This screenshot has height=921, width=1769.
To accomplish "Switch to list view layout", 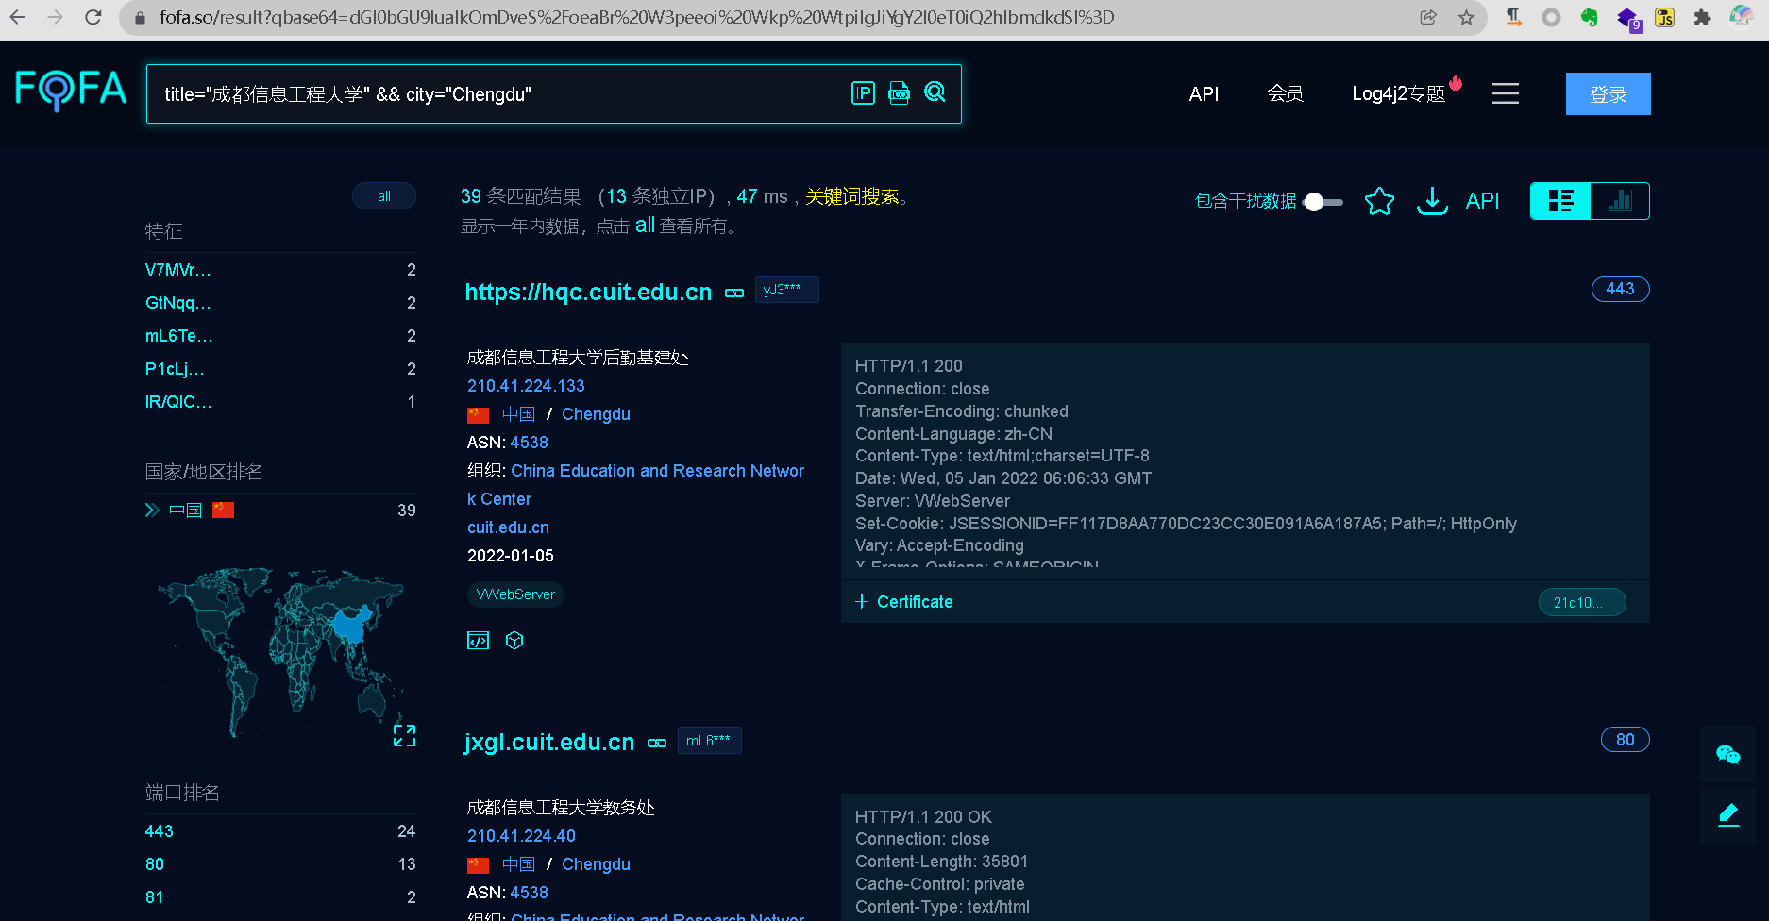I will [x=1560, y=201].
